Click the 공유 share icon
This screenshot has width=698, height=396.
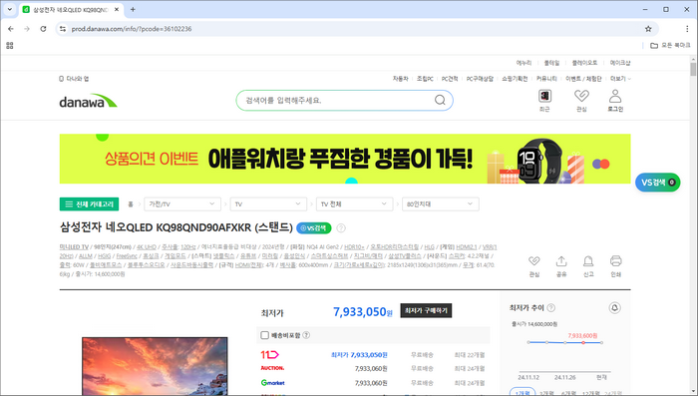[x=561, y=266]
